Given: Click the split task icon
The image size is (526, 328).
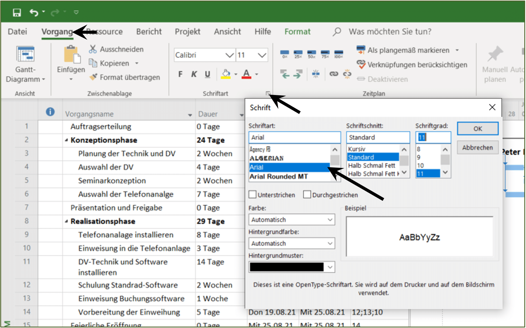Looking at the screenshot, I should tap(316, 74).
